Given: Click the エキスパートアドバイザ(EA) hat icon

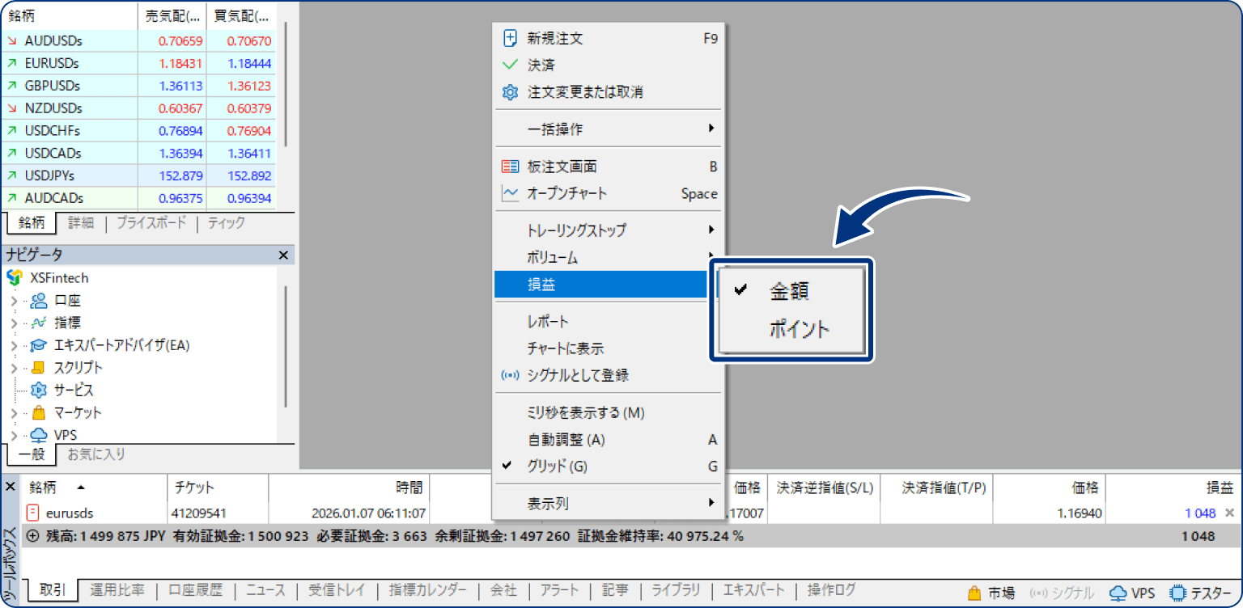Looking at the screenshot, I should [39, 345].
